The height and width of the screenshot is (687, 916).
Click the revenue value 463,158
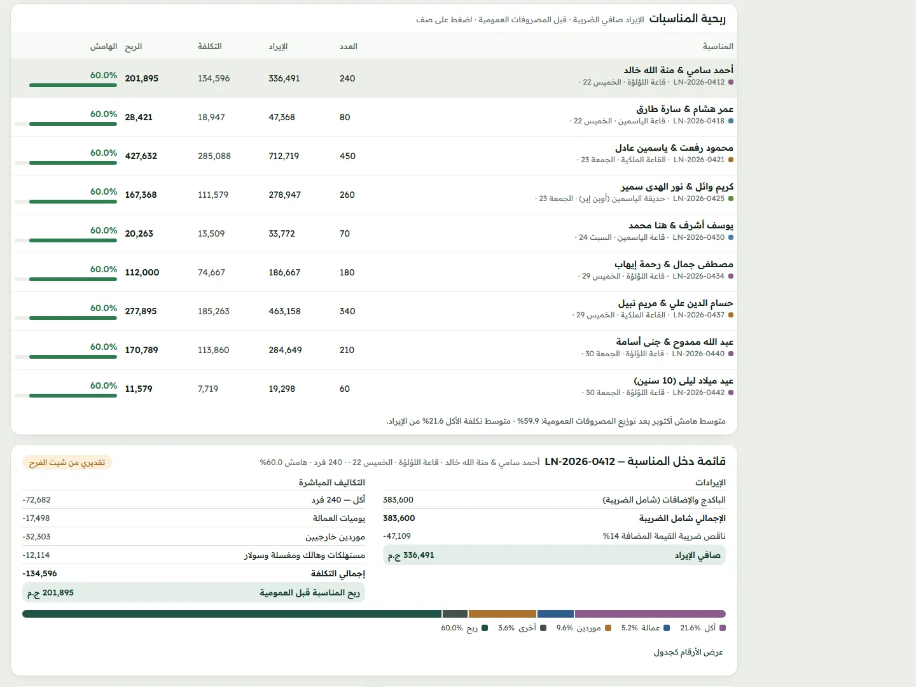(x=284, y=311)
